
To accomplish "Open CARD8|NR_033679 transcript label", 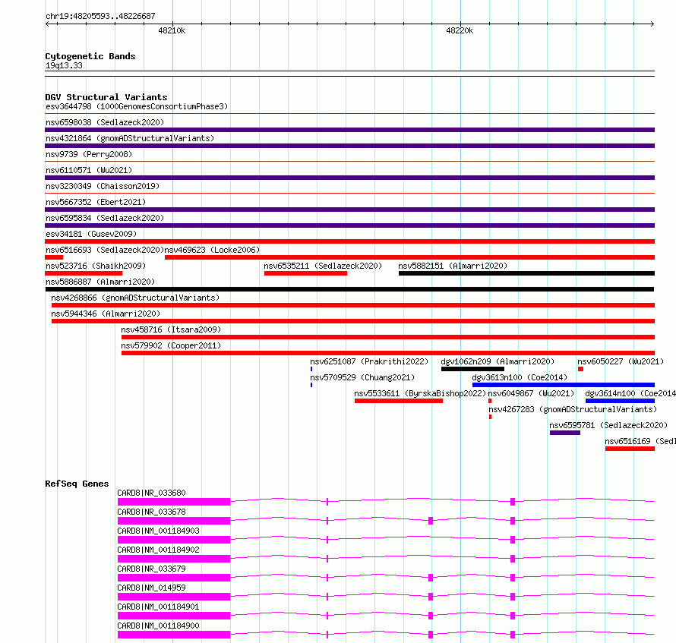I will point(151,569).
